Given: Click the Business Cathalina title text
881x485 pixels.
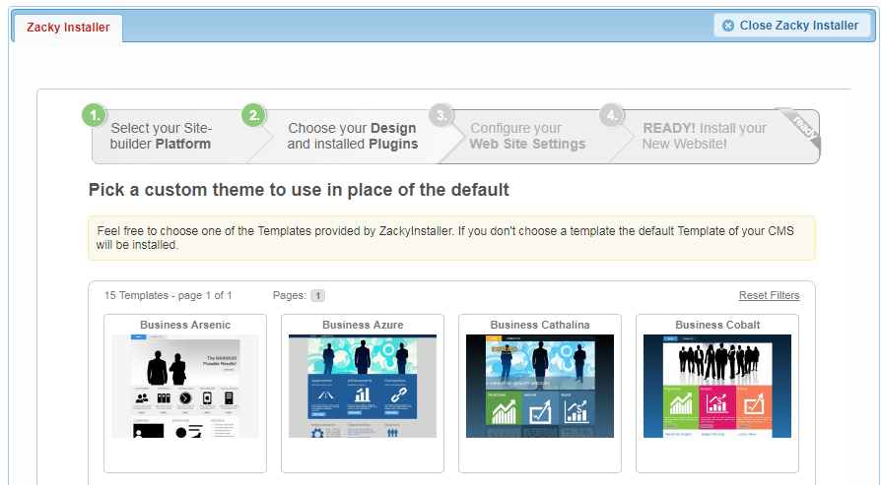Looking at the screenshot, I should 540,325.
